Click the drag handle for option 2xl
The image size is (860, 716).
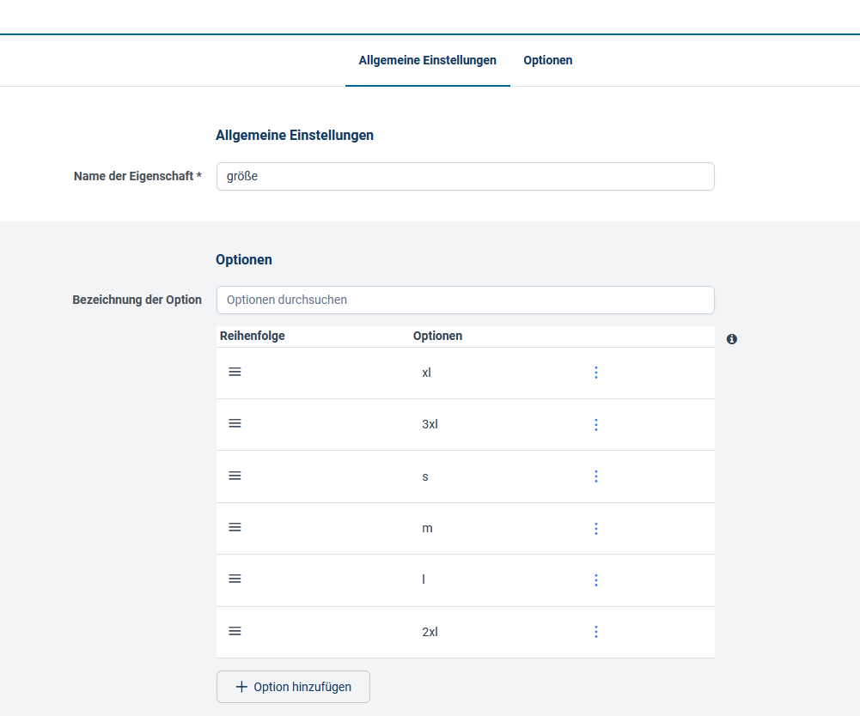click(235, 631)
